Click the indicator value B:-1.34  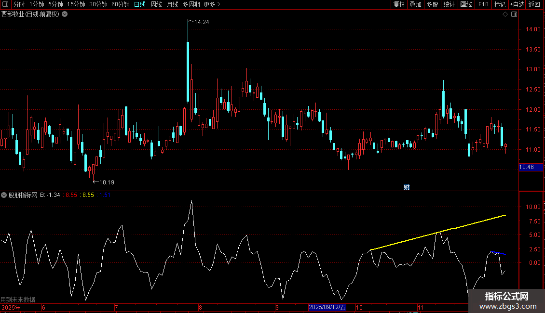pos(50,195)
